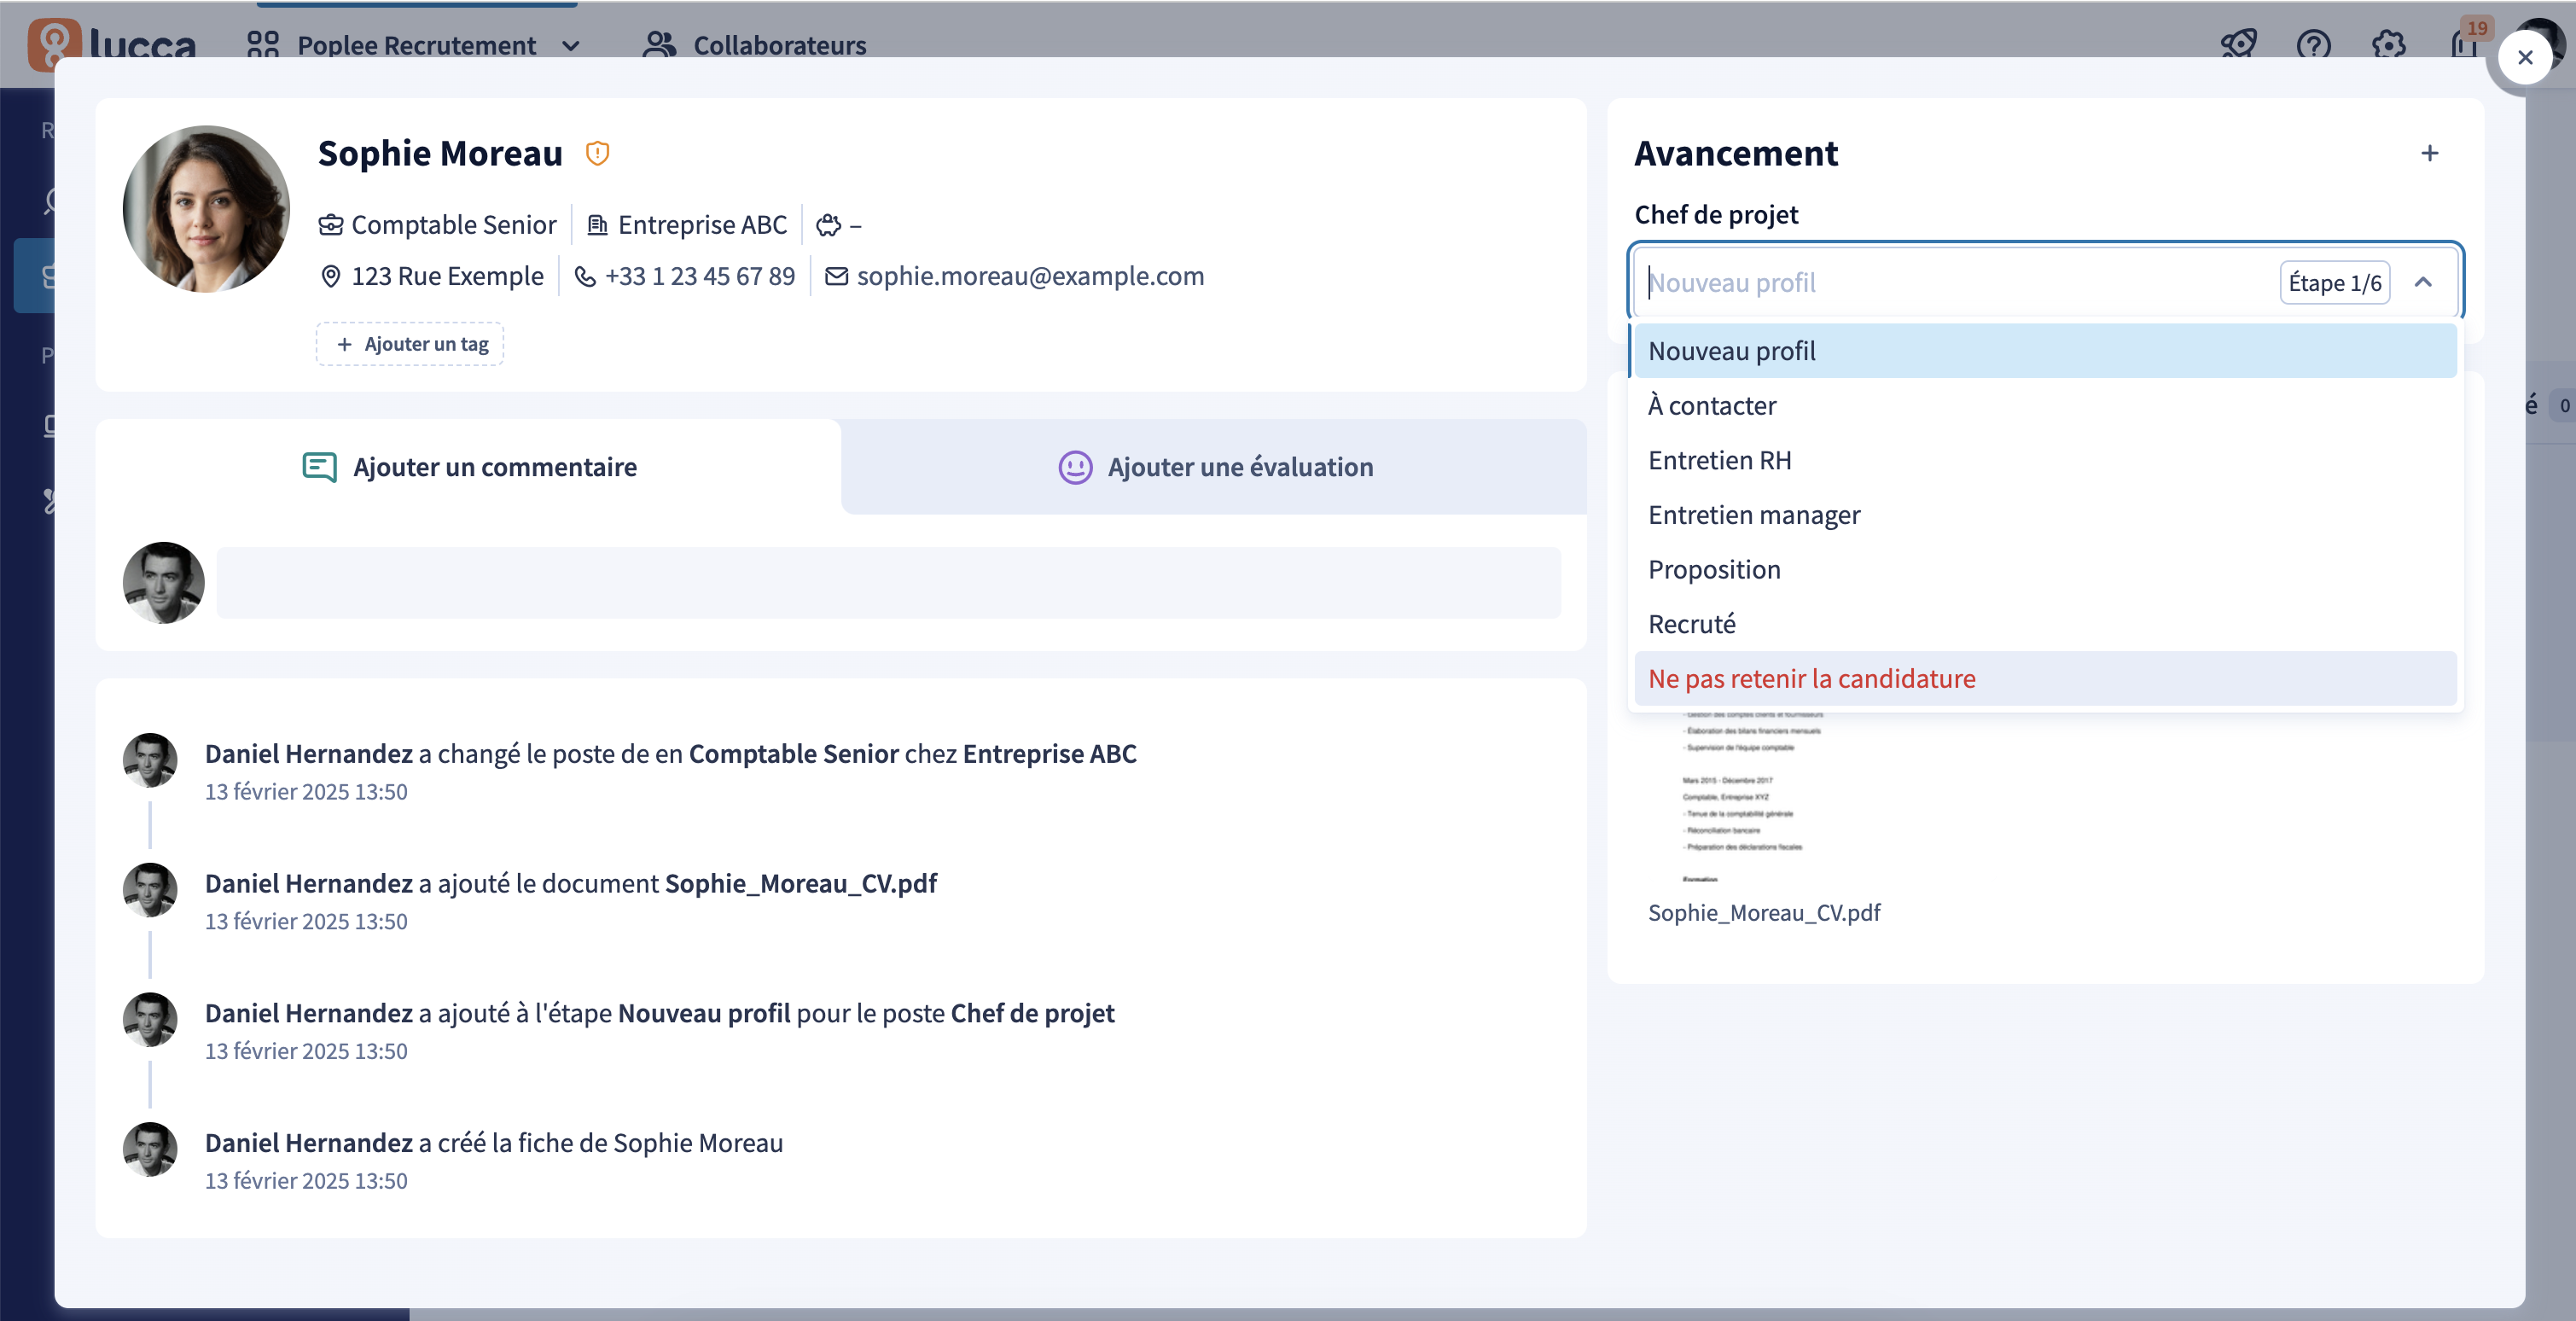
Task: Click the Sophie_Moreau_CV.pdf document in the history
Action: 800,883
